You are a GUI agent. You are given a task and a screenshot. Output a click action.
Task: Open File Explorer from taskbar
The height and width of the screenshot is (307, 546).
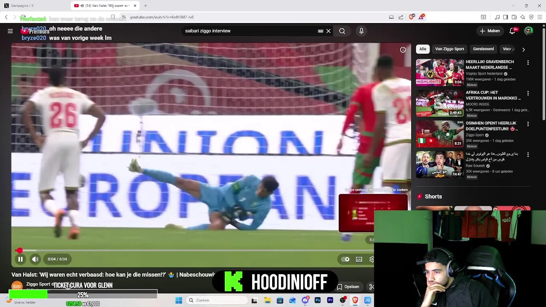pos(267,300)
